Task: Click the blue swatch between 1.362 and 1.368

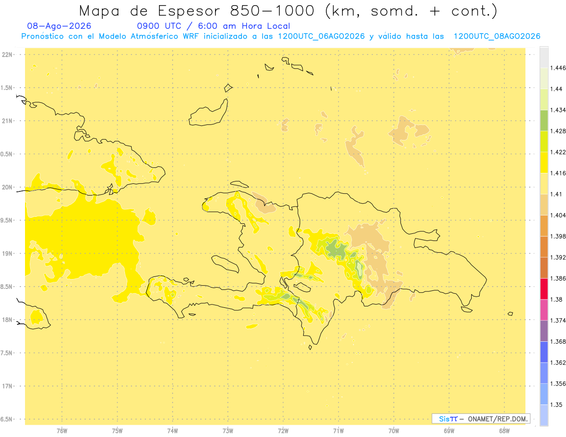Action: (544, 352)
